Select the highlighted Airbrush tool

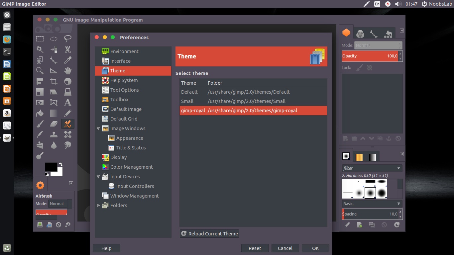68,124
